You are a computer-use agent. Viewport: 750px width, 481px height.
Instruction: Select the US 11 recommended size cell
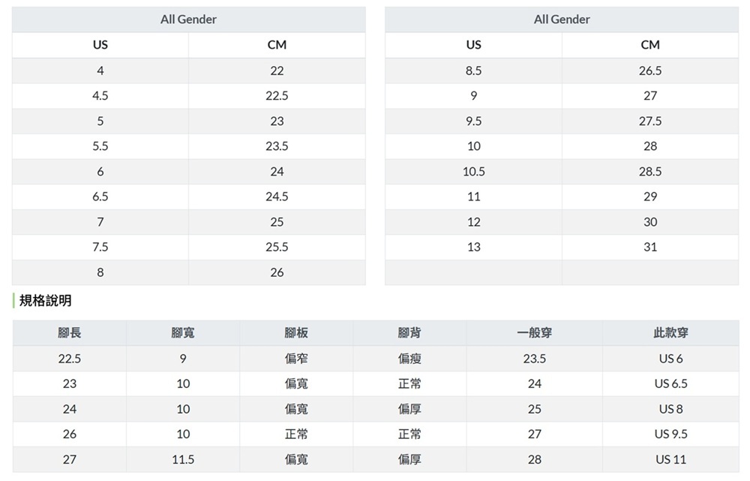(670, 459)
